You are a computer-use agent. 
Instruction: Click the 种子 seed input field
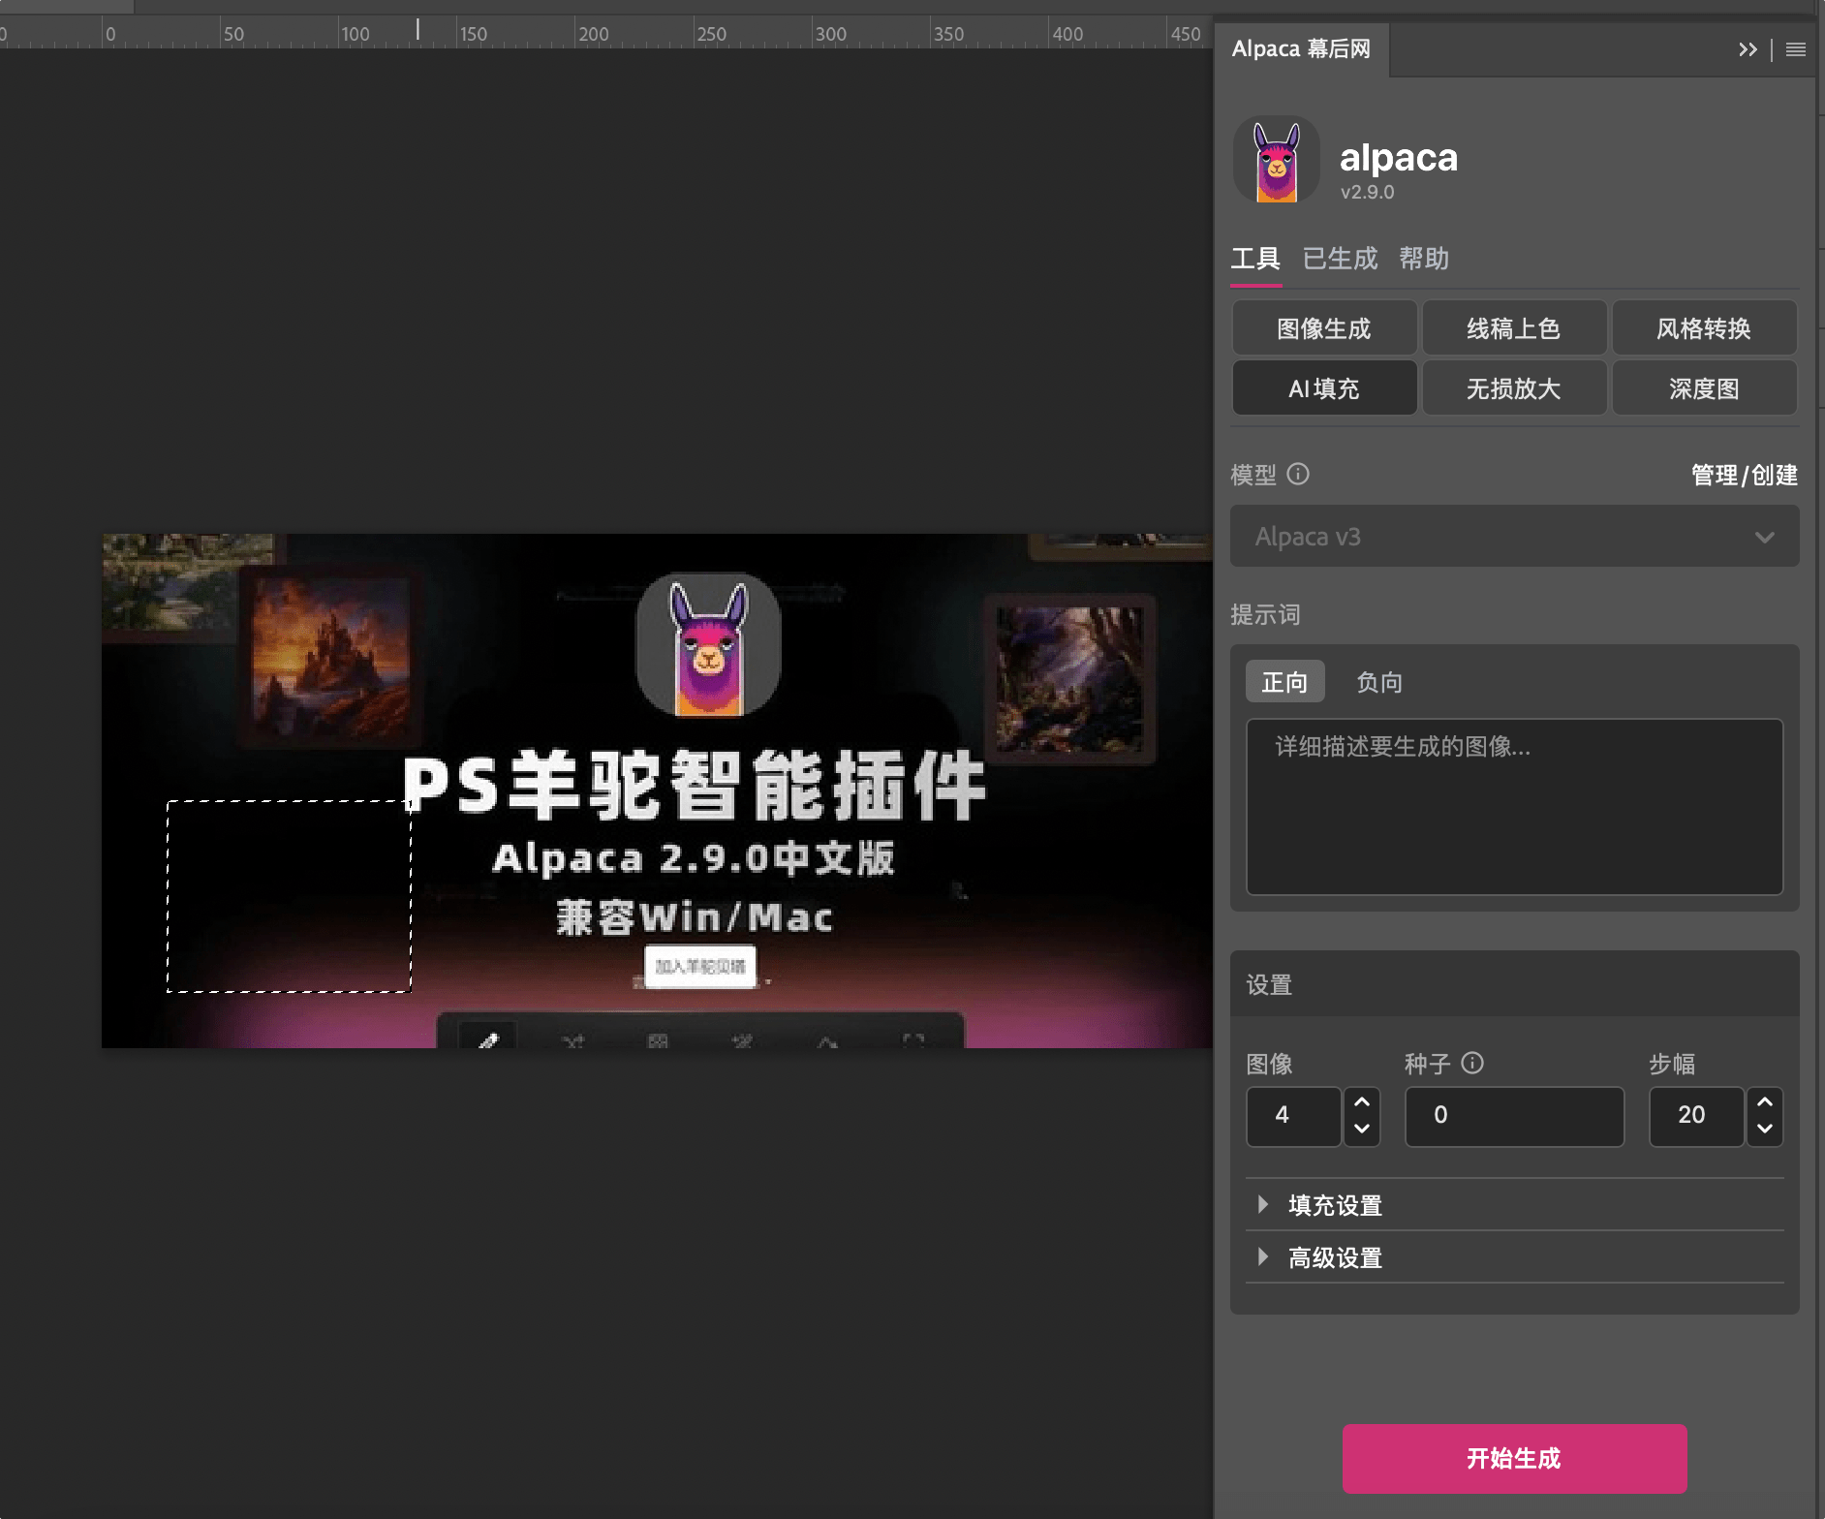(1515, 1116)
